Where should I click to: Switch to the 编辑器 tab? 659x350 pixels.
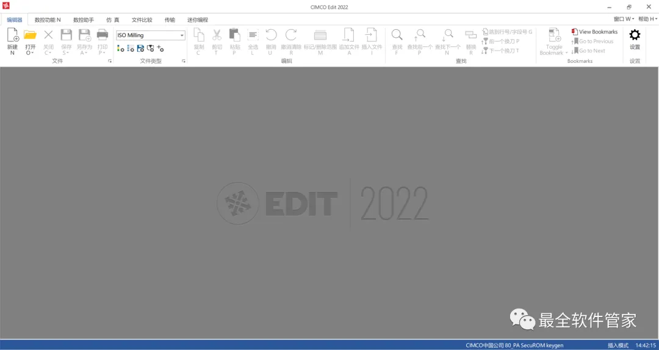14,20
